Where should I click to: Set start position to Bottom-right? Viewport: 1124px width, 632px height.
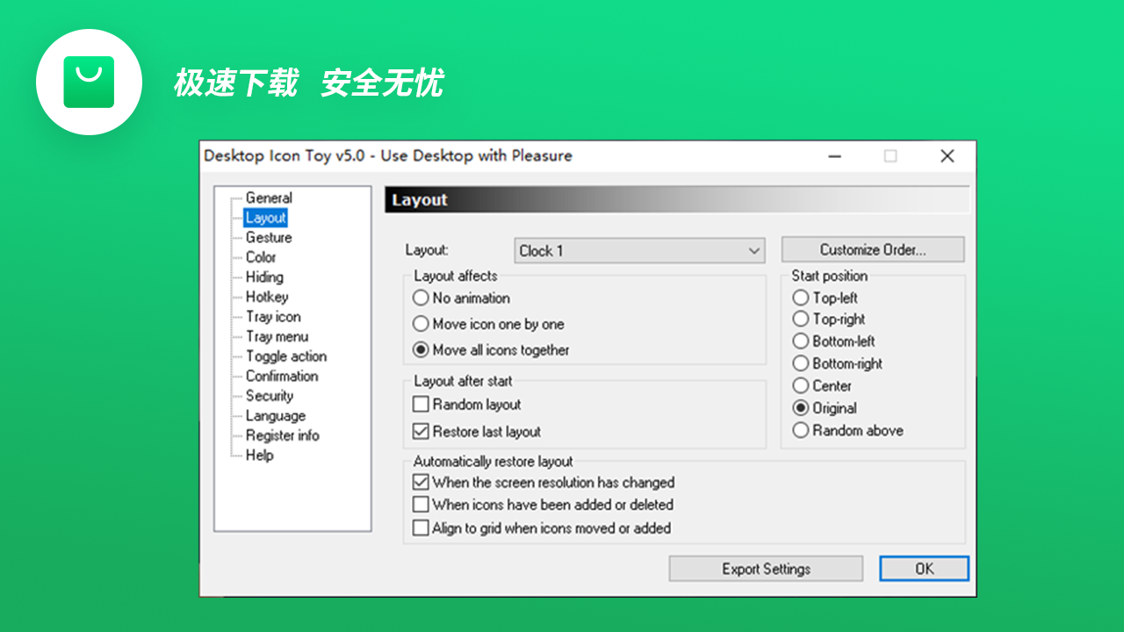pyautogui.click(x=801, y=363)
